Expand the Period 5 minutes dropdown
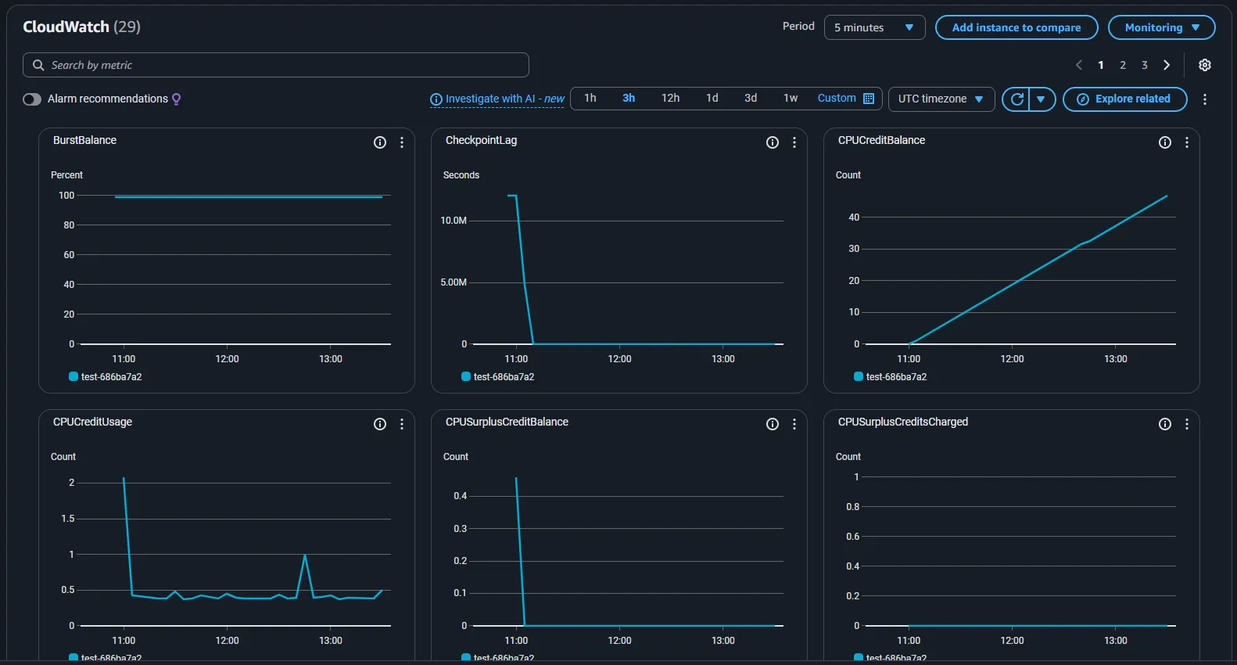Viewport: 1237px width, 665px height. point(874,27)
